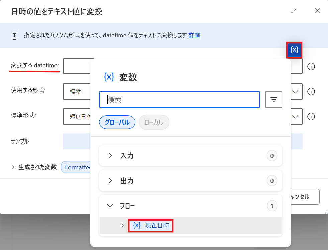Click the info icon beside 標準形式
The width and height of the screenshot is (328, 250).
311,116
